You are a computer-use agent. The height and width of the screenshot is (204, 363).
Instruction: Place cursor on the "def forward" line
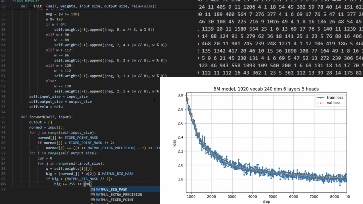click(x=46, y=117)
